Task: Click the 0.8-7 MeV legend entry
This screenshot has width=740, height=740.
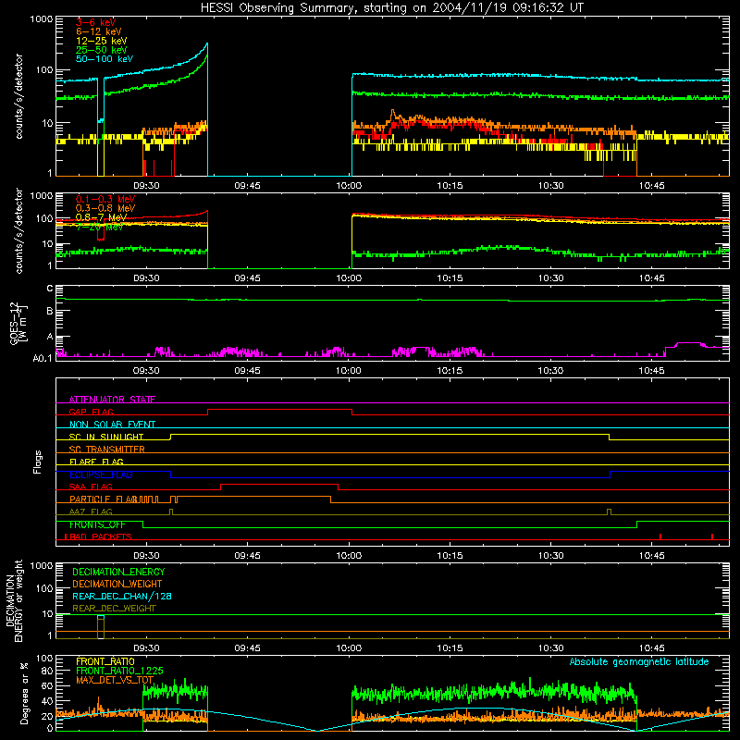Action: [x=102, y=217]
